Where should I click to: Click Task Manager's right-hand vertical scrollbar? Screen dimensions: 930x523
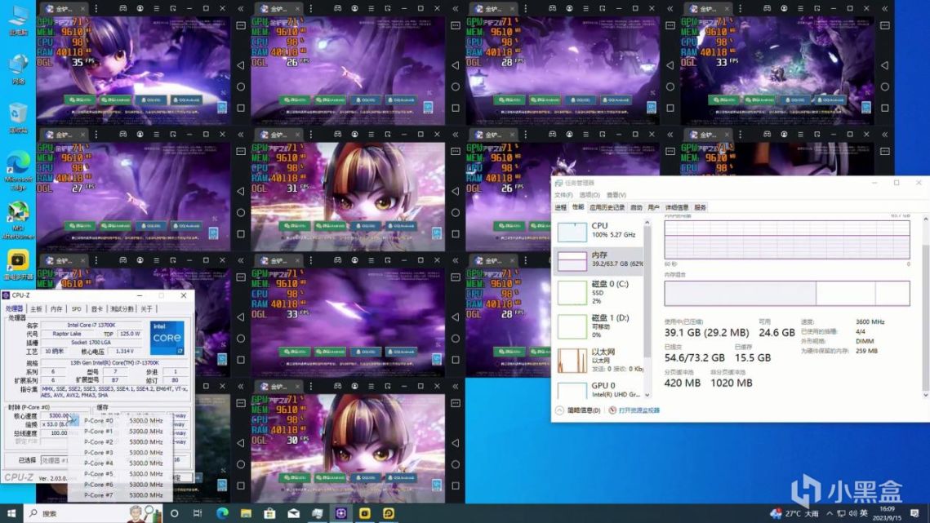[x=925, y=306]
